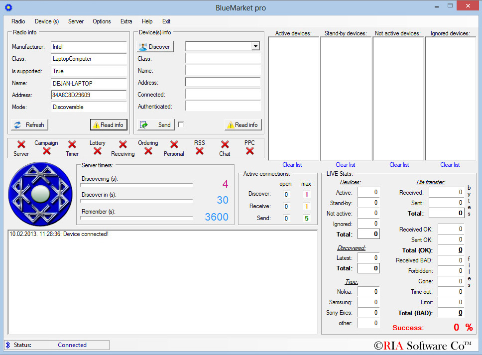Viewport: 482px width, 355px height.
Task: Refresh the radio info
Action: click(29, 124)
